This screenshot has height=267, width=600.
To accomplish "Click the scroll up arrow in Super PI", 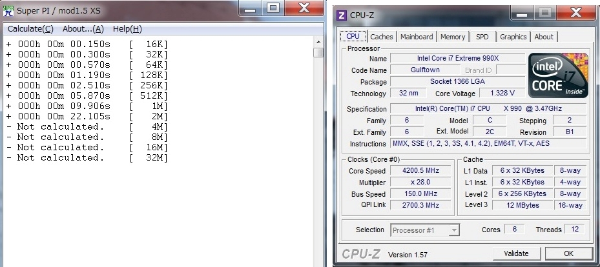I will (318, 42).
